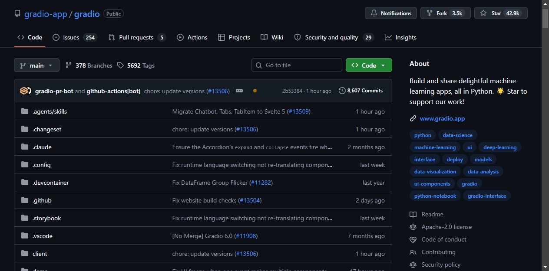Click the folder icon for .storybook

tap(25, 218)
